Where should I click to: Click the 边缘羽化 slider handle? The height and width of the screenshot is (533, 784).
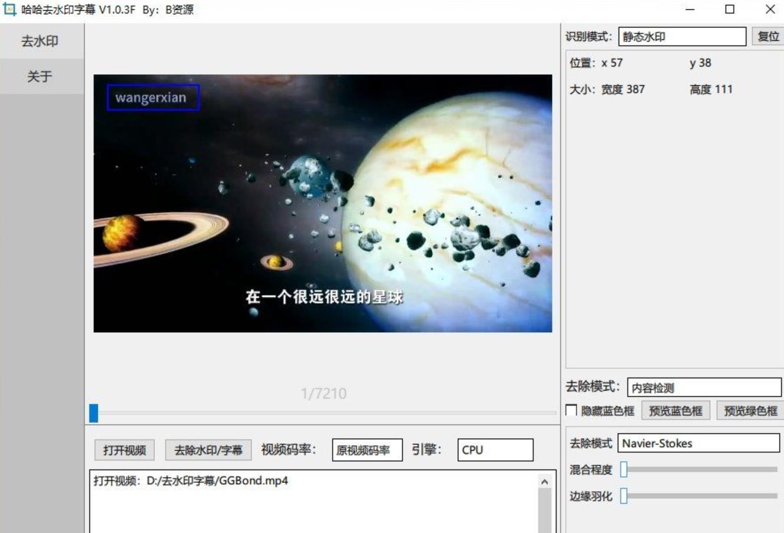click(624, 496)
